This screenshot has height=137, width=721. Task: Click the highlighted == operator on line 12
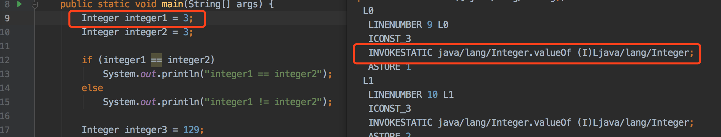pos(156,60)
